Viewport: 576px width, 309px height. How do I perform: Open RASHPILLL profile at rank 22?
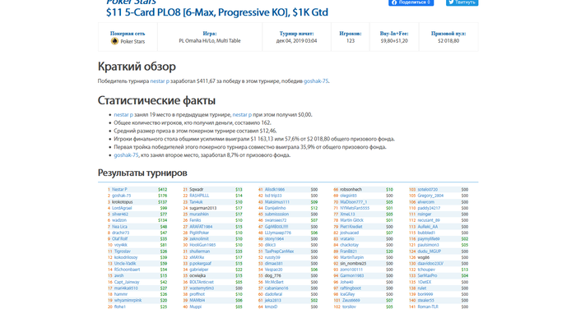point(199,196)
